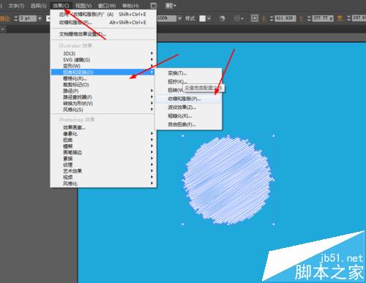Choose 扭转(W) in the submenu

pyautogui.click(x=188, y=90)
